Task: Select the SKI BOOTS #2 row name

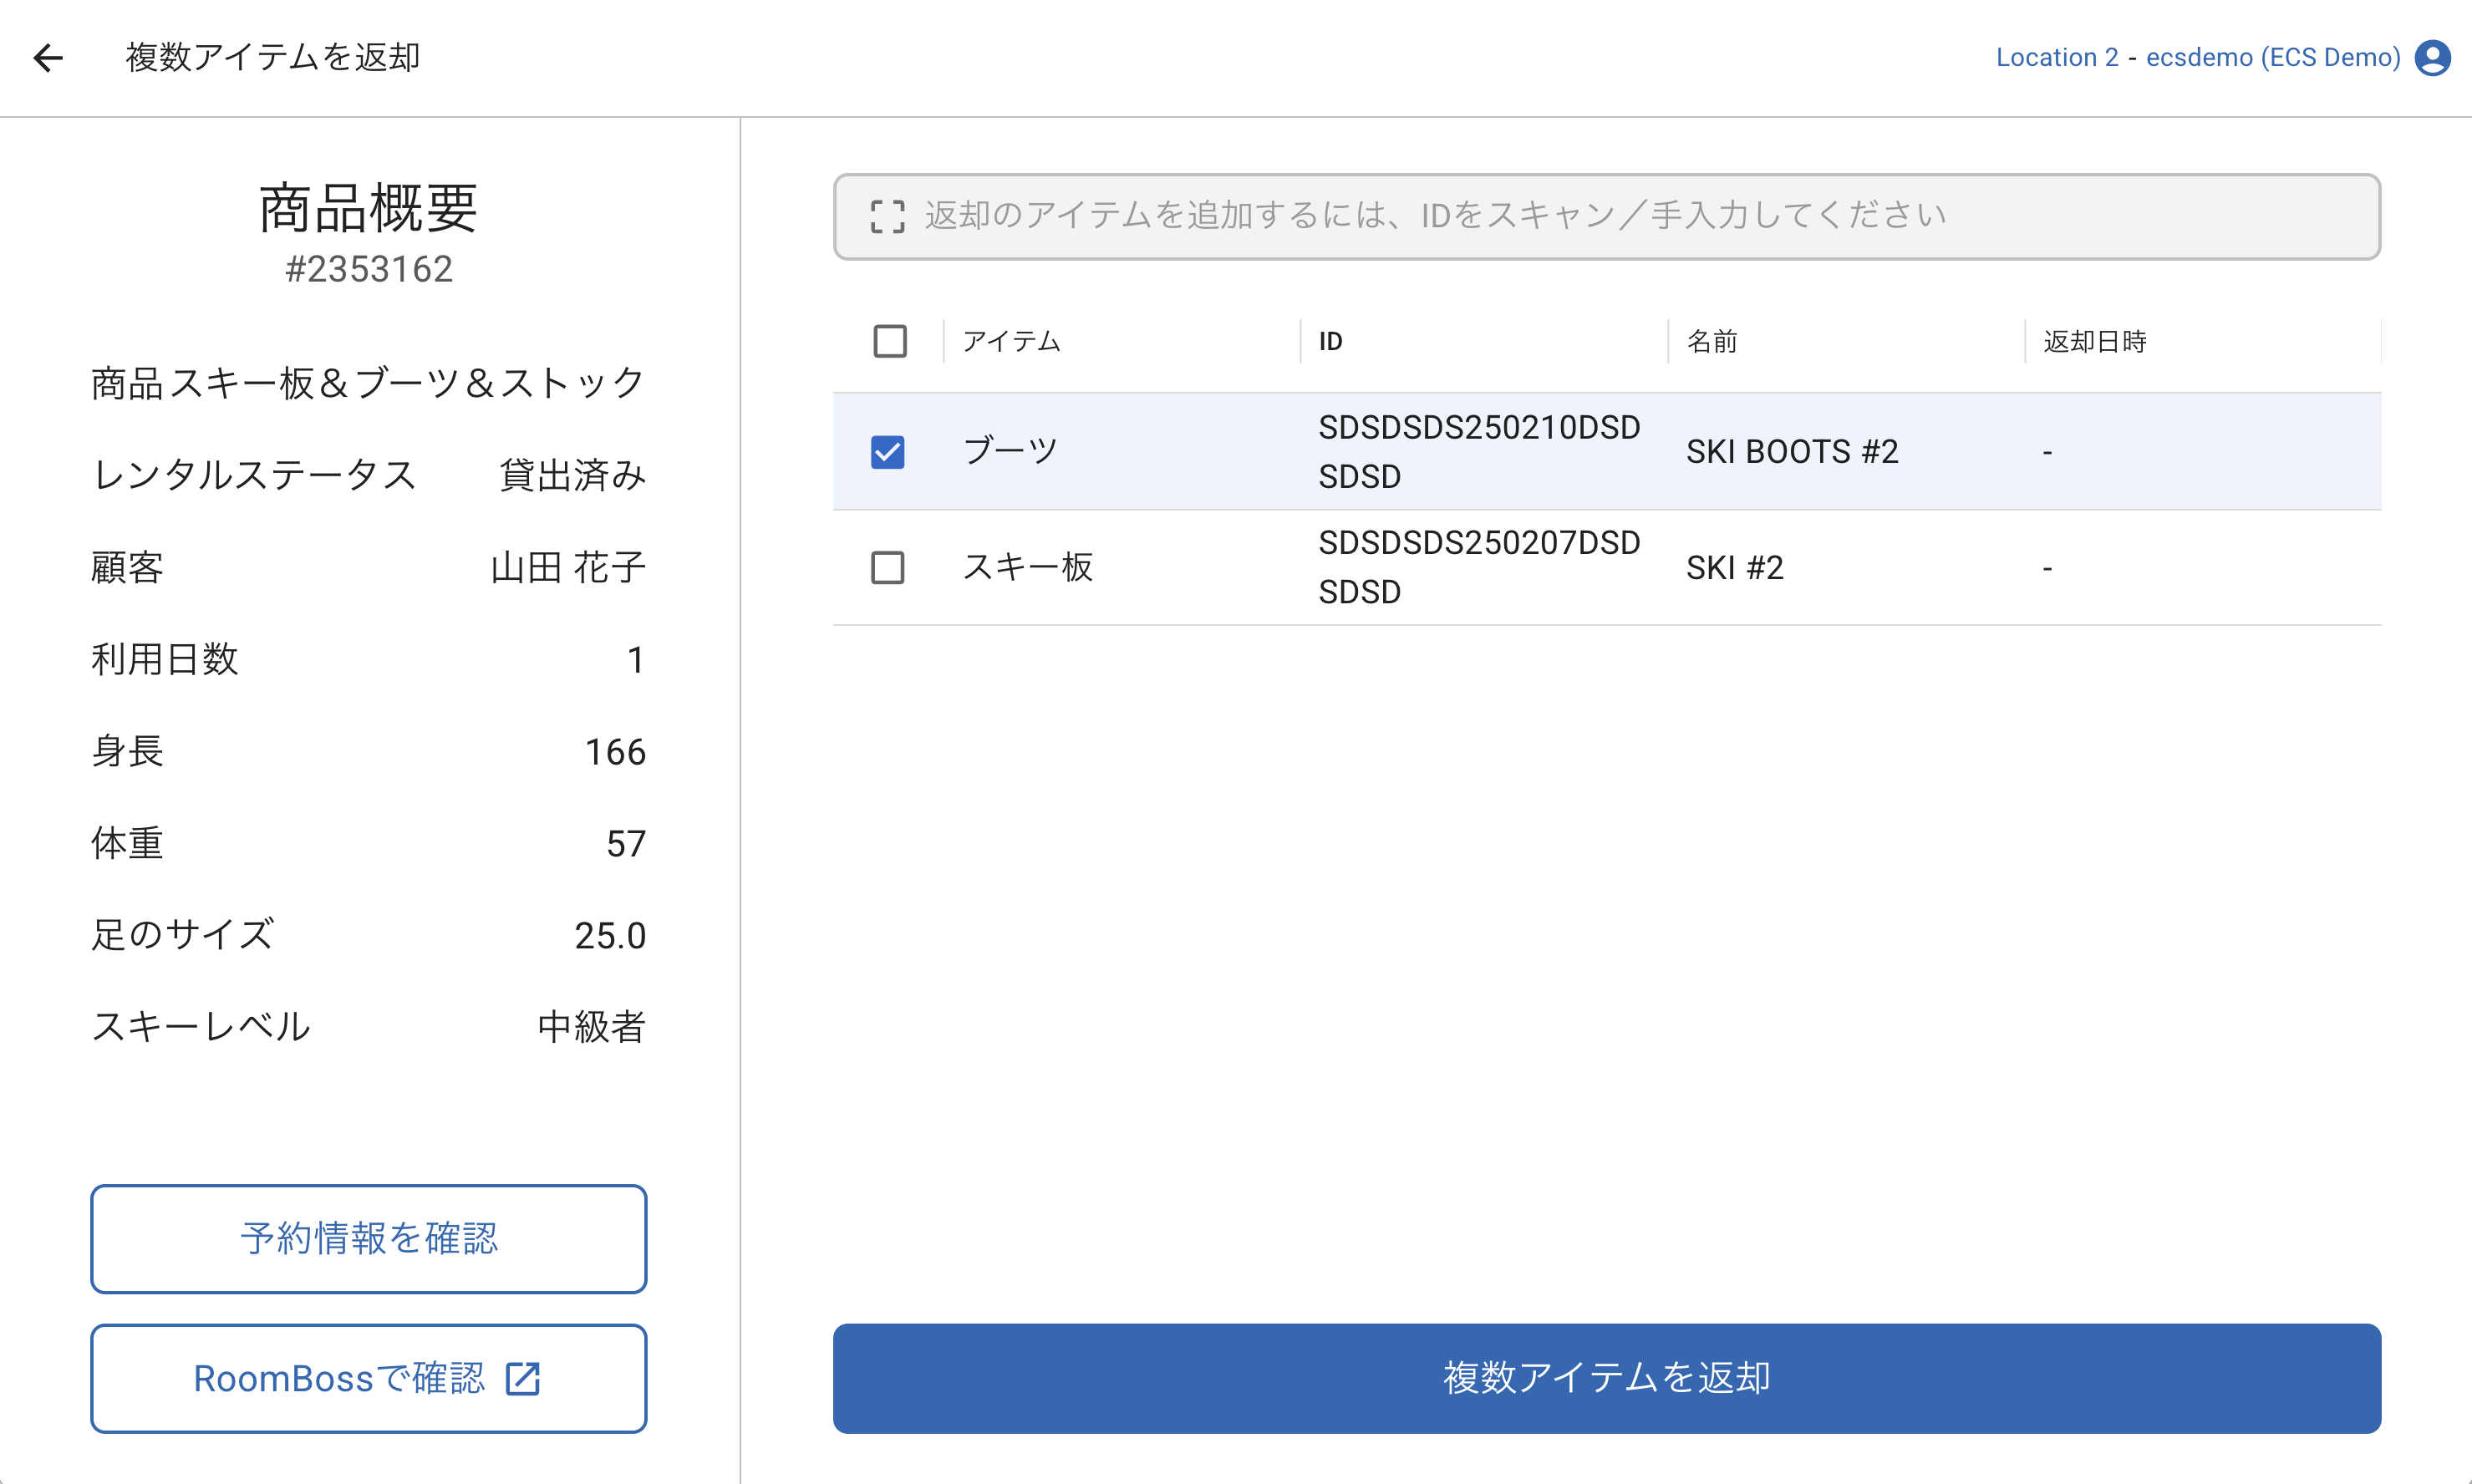Action: 1791,452
